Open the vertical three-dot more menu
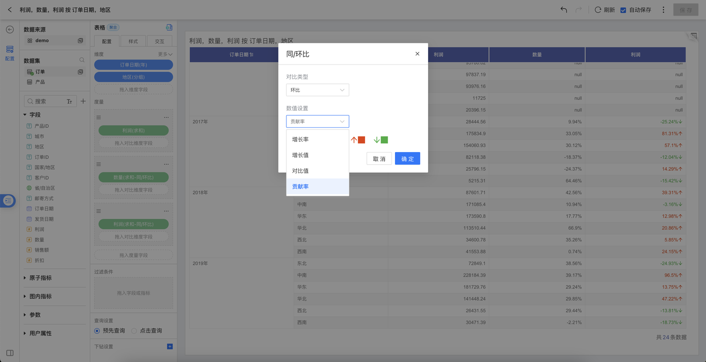 (663, 10)
